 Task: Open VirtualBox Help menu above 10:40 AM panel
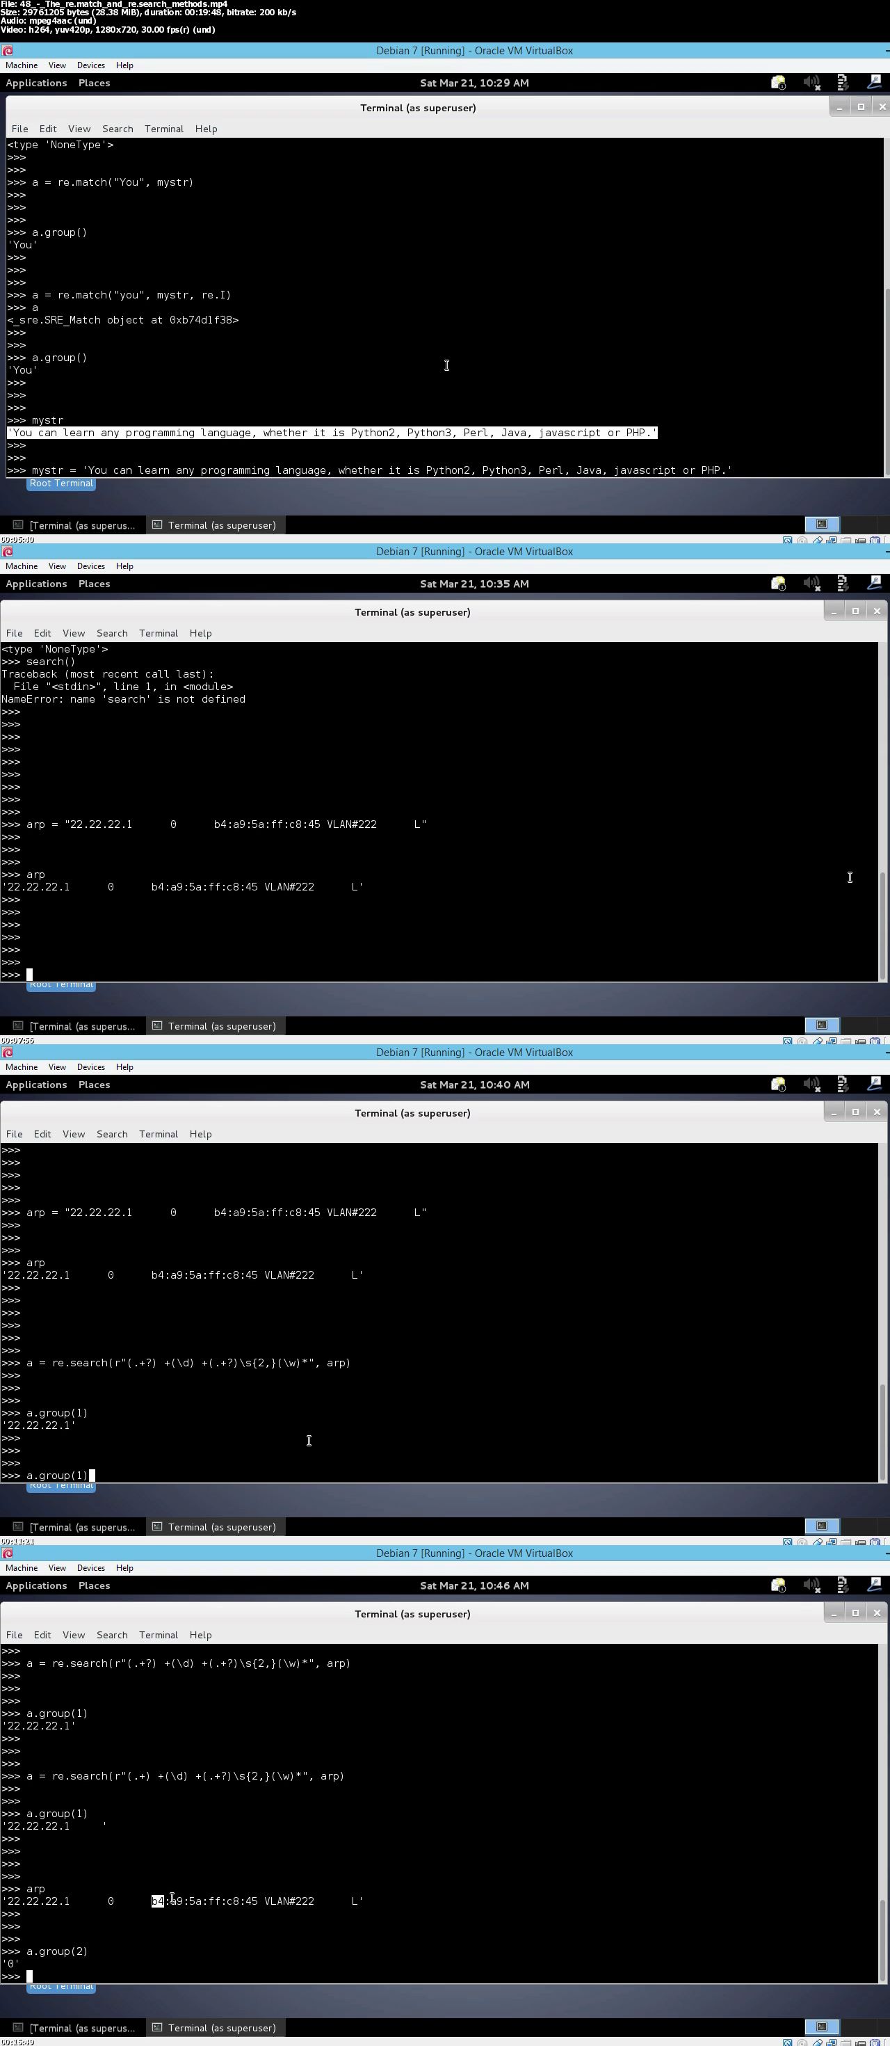tap(124, 1067)
